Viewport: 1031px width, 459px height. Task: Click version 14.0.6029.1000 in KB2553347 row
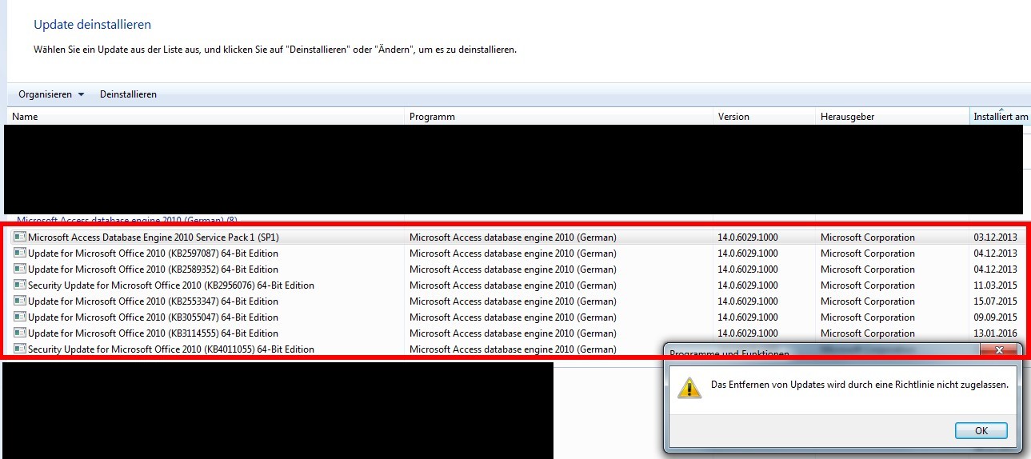(748, 301)
